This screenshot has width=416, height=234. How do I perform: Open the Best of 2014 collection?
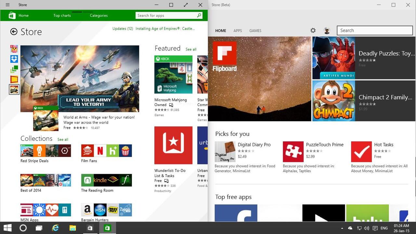point(45,183)
